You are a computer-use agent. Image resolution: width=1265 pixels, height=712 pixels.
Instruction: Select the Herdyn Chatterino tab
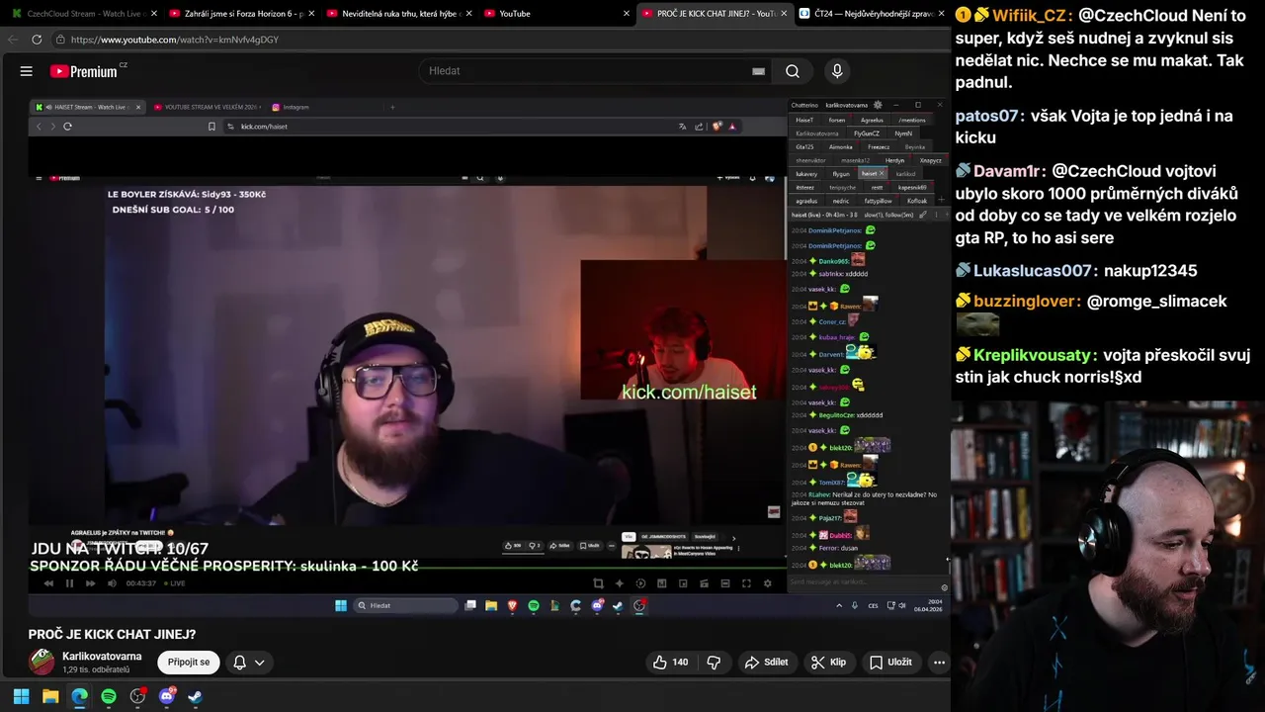tap(895, 160)
